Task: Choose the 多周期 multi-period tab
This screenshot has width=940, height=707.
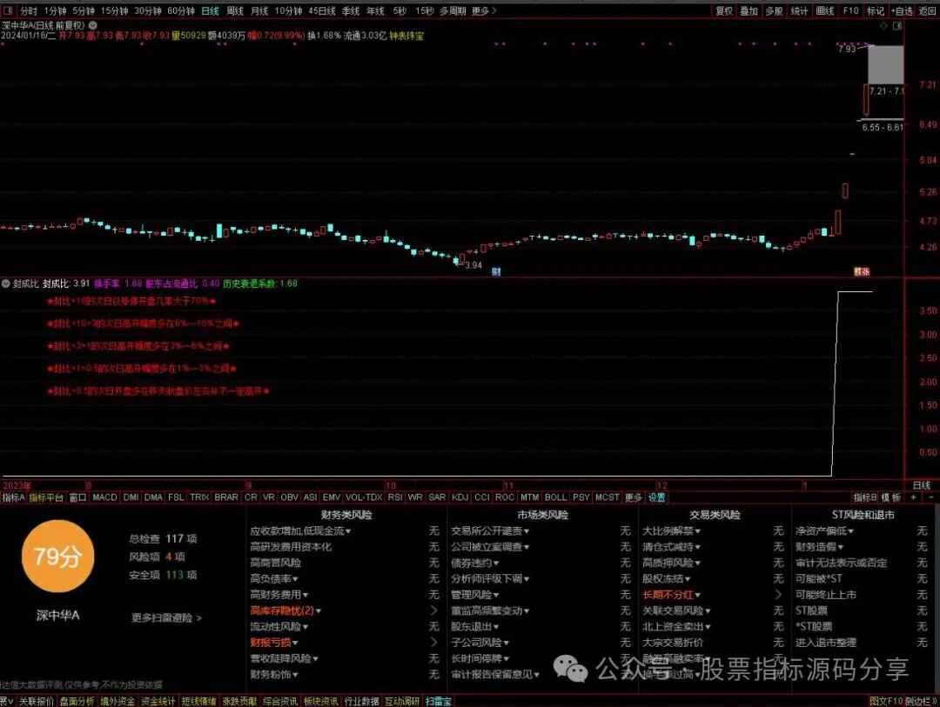Action: [453, 10]
